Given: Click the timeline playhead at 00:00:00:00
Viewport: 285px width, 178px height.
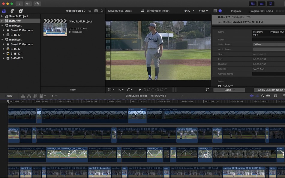Looking at the screenshot, I should [x=8, y=102].
